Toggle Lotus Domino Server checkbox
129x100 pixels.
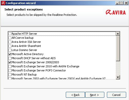pos(10,50)
